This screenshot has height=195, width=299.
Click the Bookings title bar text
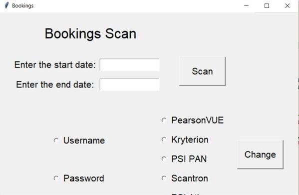click(22, 5)
